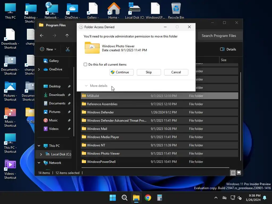Select the Windows Mail folder
272x204 pixels.
pos(159,129)
